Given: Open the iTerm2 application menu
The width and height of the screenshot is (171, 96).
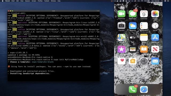Looking at the screenshot, I should [7, 1].
